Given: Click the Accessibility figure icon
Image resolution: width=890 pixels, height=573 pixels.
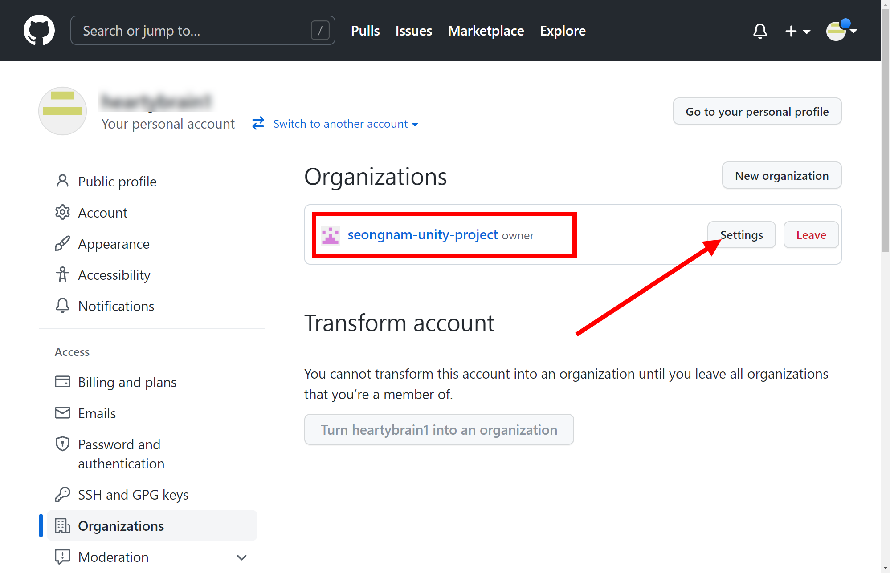Looking at the screenshot, I should (62, 275).
